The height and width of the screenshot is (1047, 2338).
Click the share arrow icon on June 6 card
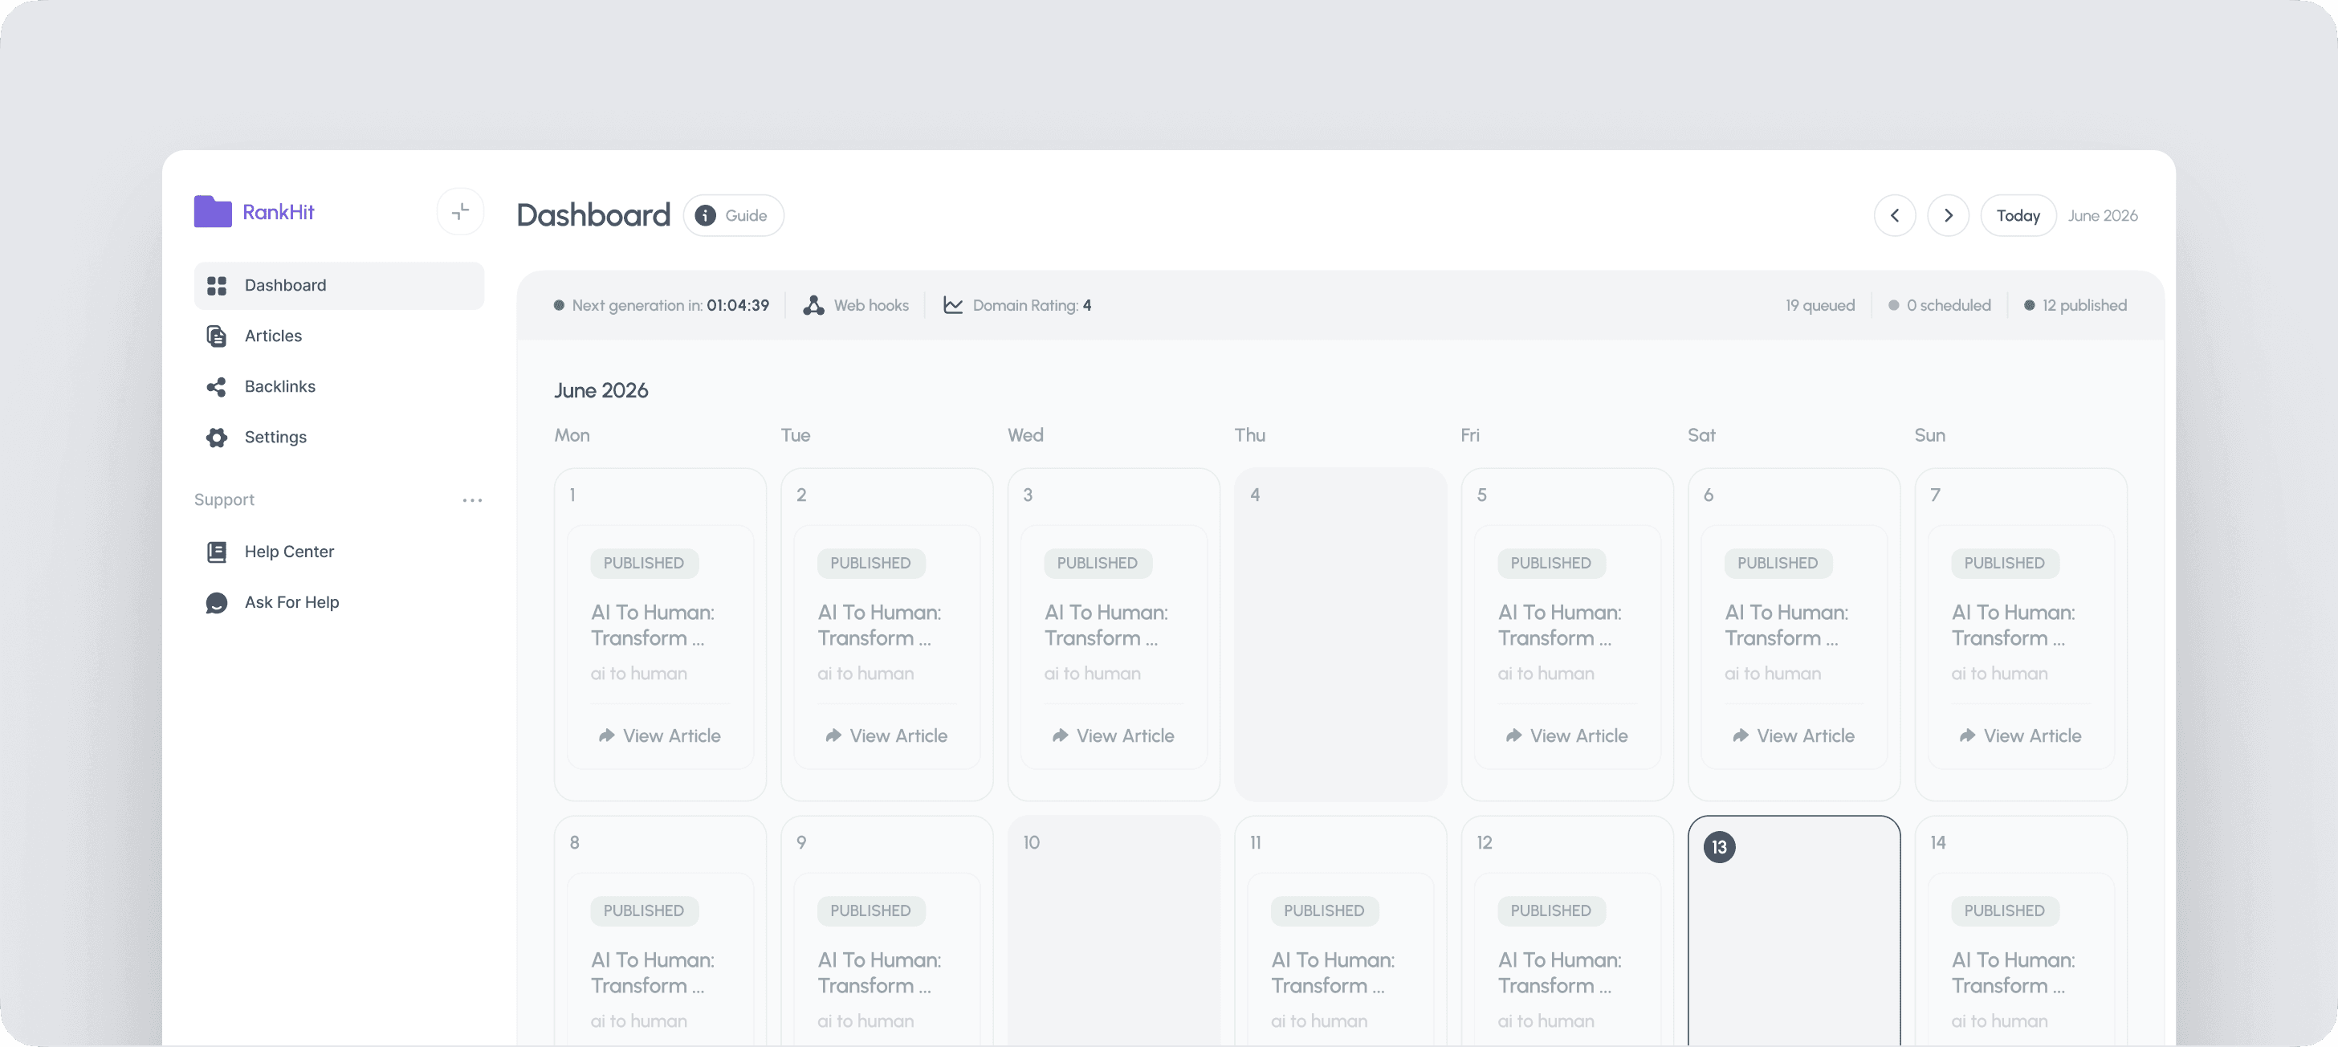click(1741, 735)
